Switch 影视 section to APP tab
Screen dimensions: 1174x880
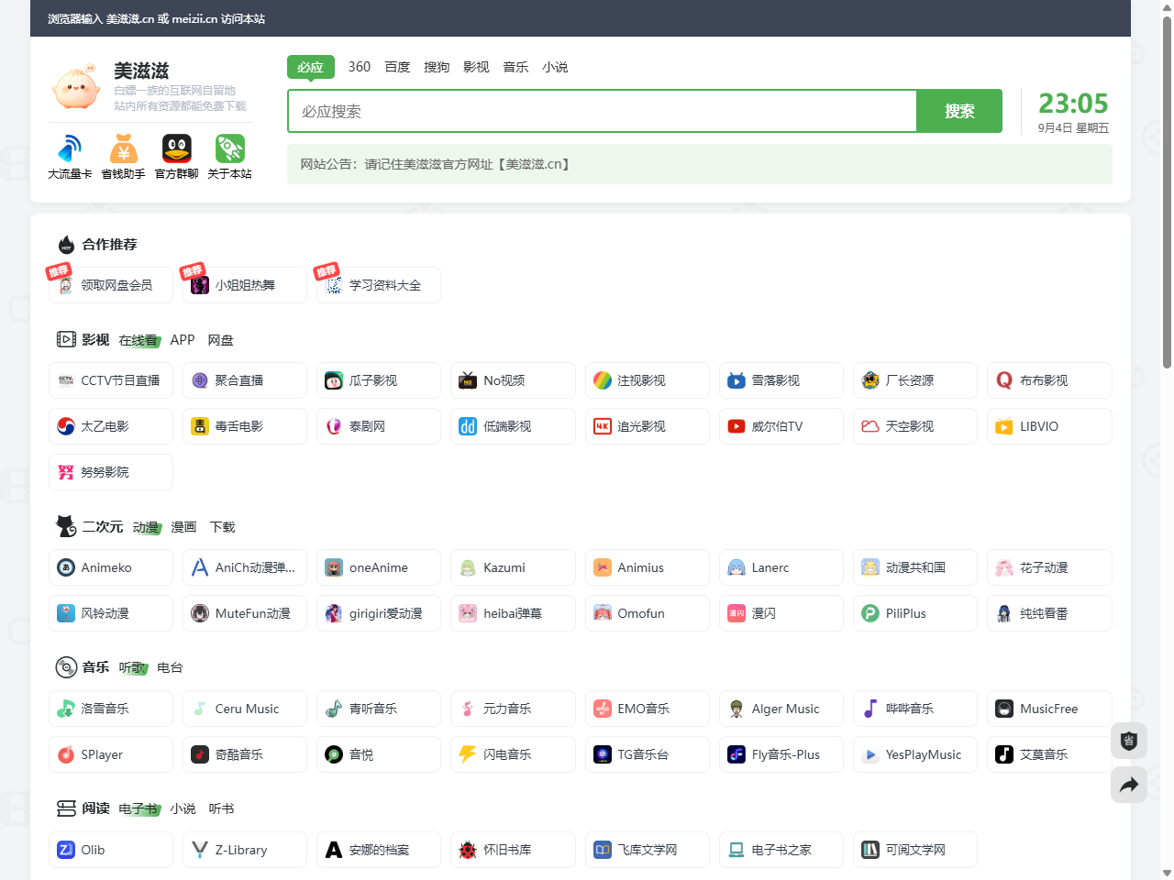[x=183, y=340]
